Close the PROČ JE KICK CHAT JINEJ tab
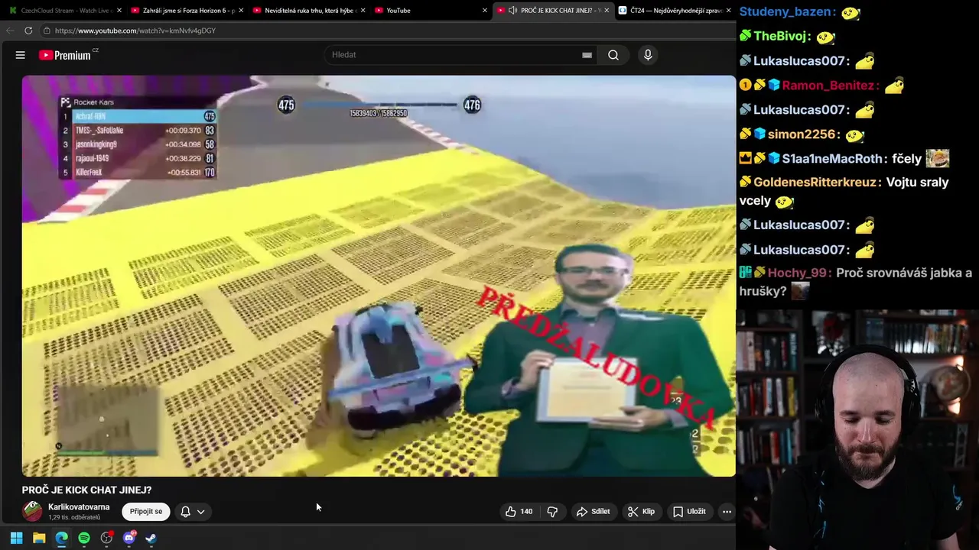This screenshot has width=979, height=550. coord(607,11)
